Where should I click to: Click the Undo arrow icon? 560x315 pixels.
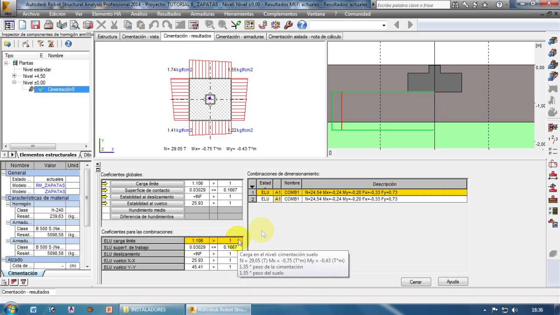click(154, 25)
